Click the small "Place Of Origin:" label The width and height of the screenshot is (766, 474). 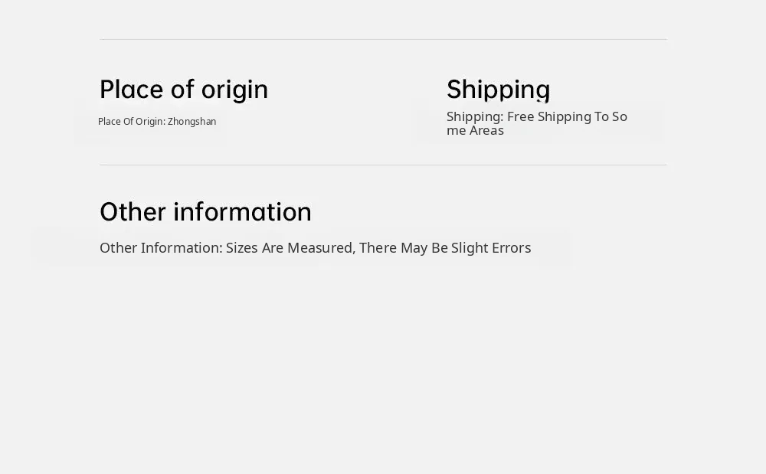[132, 122]
